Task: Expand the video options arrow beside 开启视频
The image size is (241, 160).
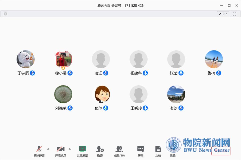Action: pos(70,149)
